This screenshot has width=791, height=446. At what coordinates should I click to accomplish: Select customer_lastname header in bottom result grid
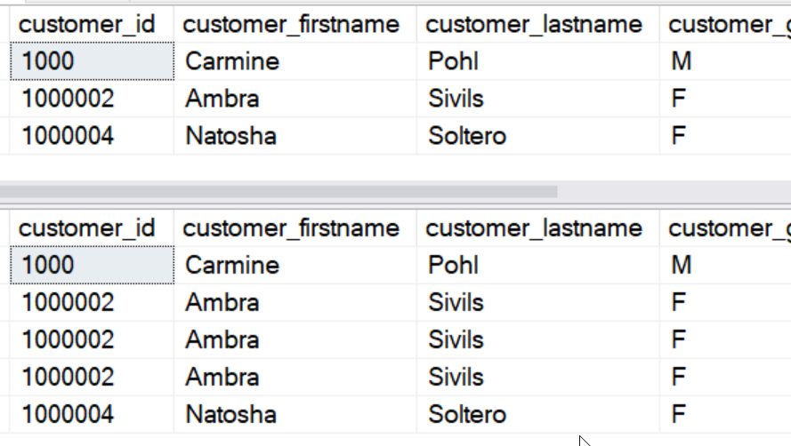pos(534,228)
